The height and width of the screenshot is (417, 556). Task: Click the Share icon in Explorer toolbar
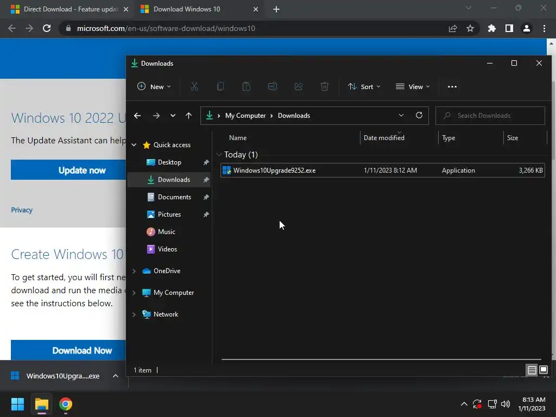(299, 86)
